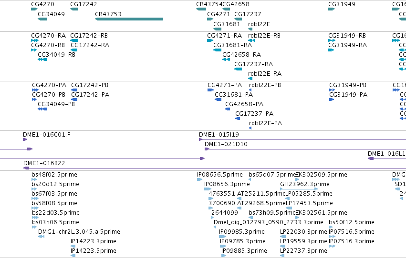
Task: Select the robl22E-PB protein feature
Action: coord(250,90)
